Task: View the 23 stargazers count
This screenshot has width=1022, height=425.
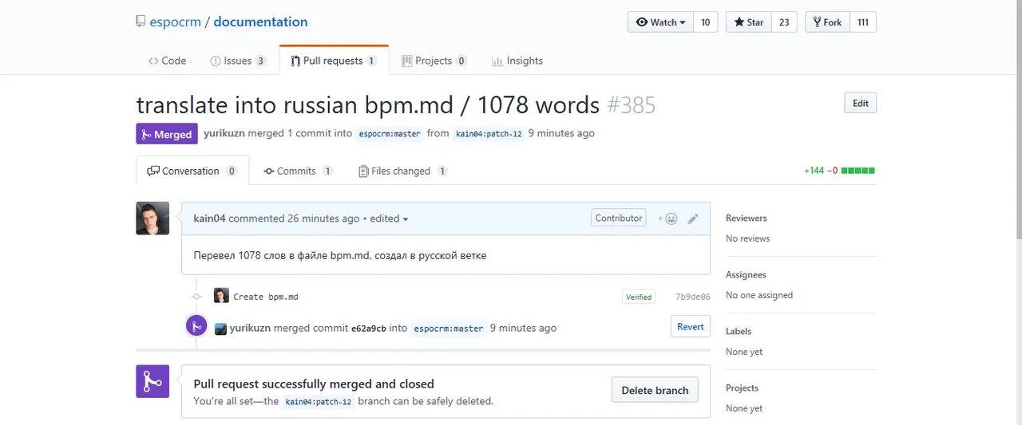Action: 784,22
